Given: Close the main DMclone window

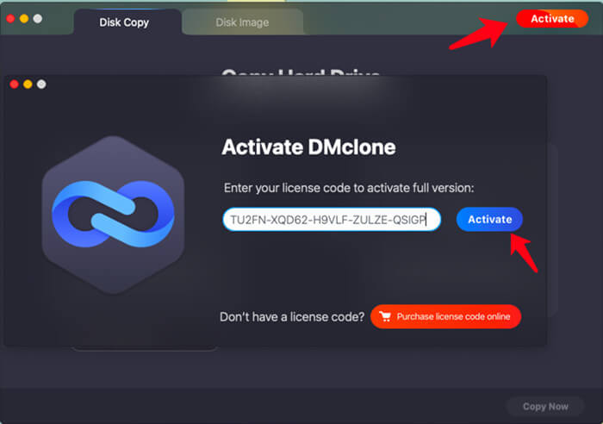Looking at the screenshot, I should pyautogui.click(x=11, y=18).
